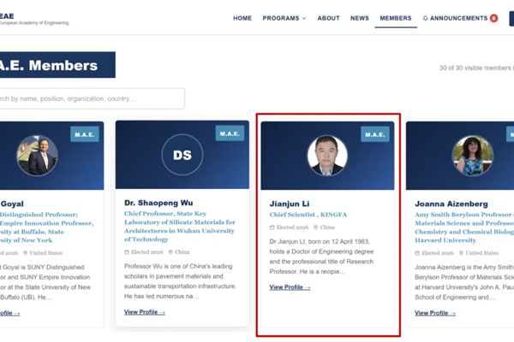Click Jianjun Li's bio starting 'Dr Jianjun LI, born'
This screenshot has height=342, width=514.
321,256
